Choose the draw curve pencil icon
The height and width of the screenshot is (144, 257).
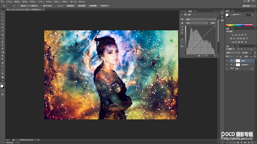pos(182,40)
